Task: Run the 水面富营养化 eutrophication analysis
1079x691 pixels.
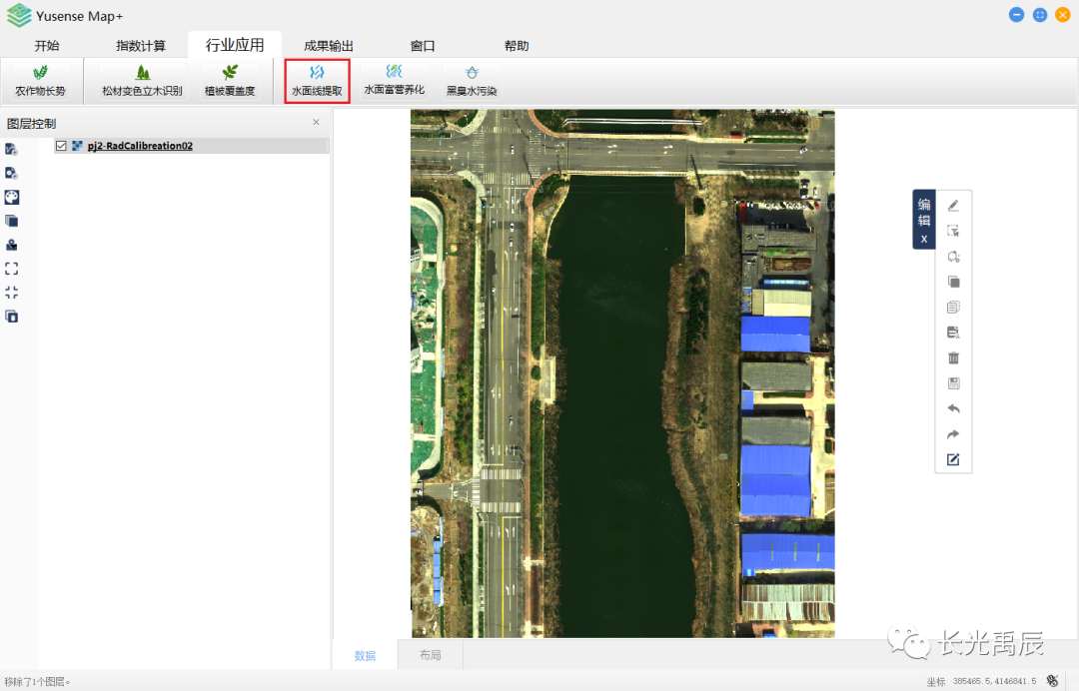Action: click(394, 80)
